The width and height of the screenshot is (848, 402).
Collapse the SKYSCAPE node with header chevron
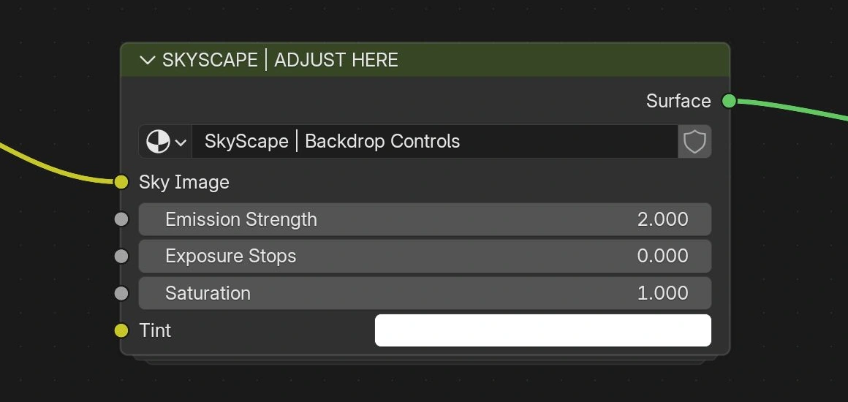click(147, 60)
